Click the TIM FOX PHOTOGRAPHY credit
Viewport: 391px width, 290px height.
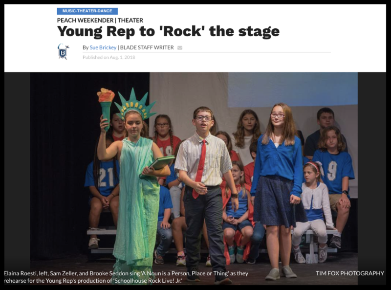click(x=350, y=273)
